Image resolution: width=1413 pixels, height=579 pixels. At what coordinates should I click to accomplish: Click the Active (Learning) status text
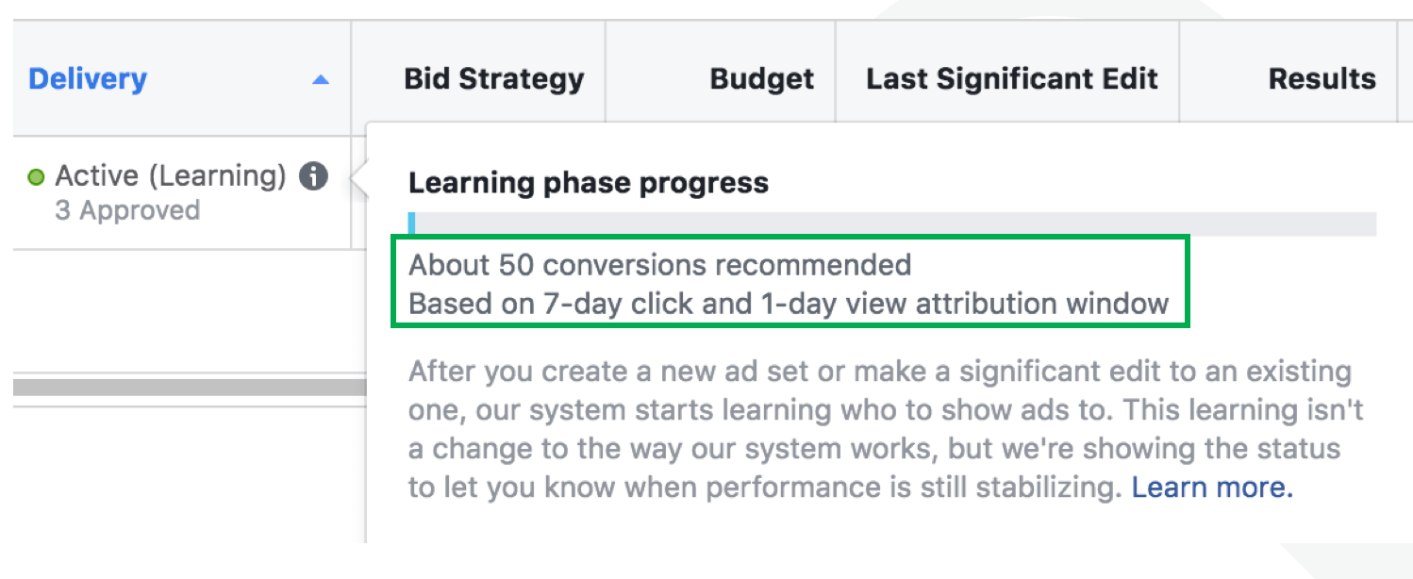click(171, 176)
